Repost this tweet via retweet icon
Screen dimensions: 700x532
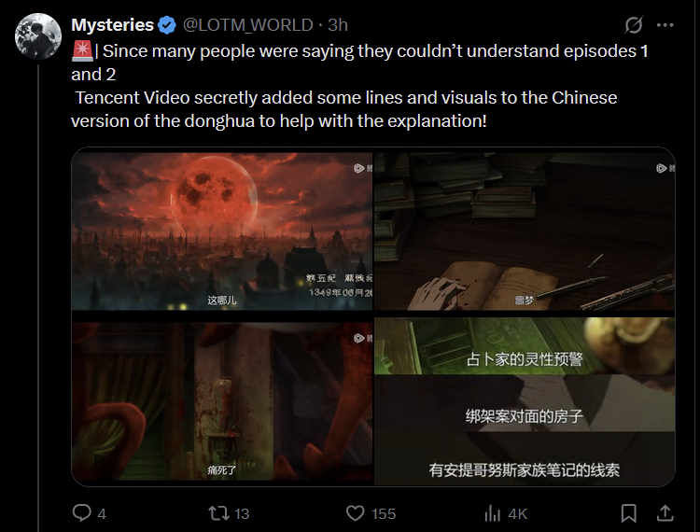[218, 513]
